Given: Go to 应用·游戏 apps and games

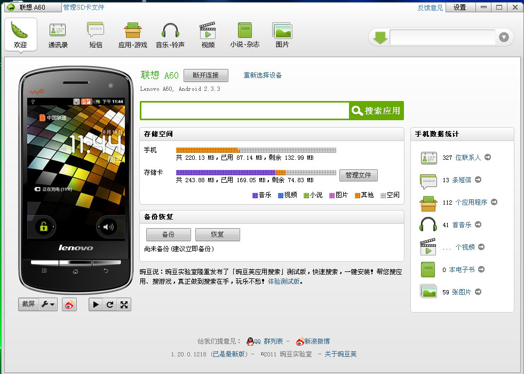Looking at the screenshot, I should (132, 35).
